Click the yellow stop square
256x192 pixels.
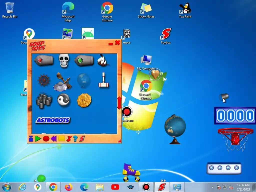click(x=61, y=138)
